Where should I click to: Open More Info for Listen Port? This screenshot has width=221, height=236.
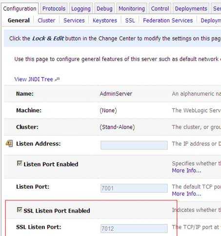pyautogui.click(x=186, y=194)
